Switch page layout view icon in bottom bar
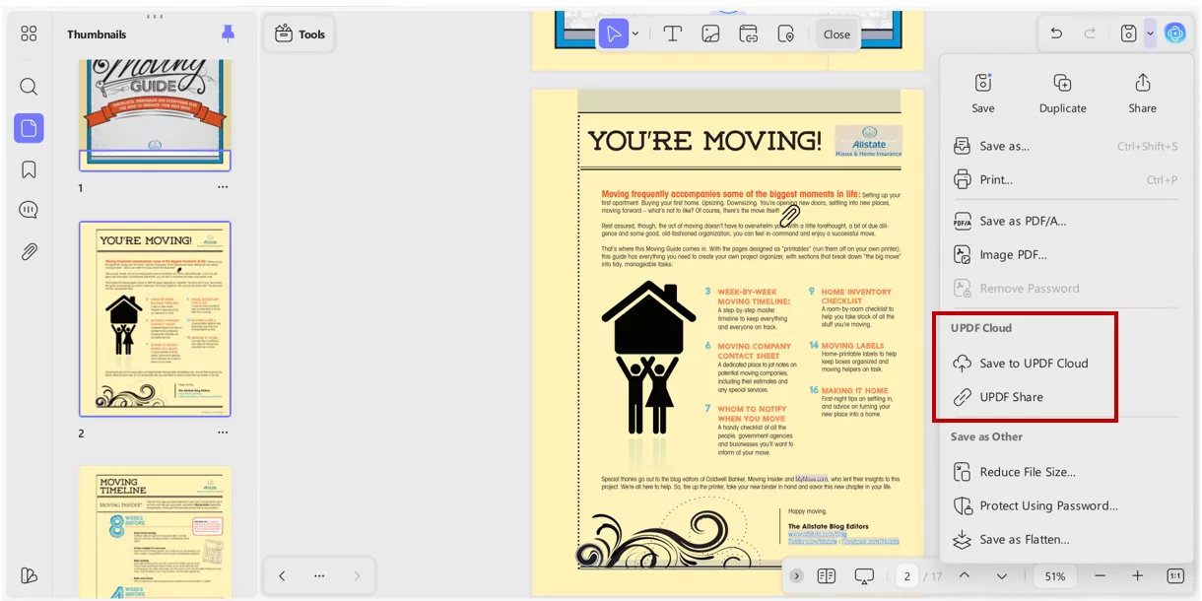This screenshot has width=1202, height=601. point(826,575)
